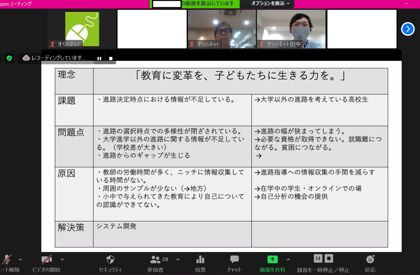The width and height of the screenshot is (420, 275).
Task: Select the すららネット田中 video thumbnail
Action: tap(291, 29)
